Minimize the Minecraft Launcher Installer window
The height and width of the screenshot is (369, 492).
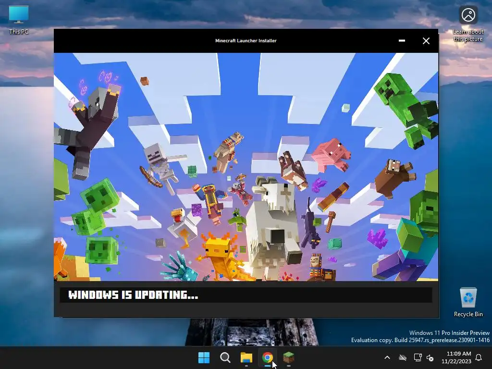402,41
